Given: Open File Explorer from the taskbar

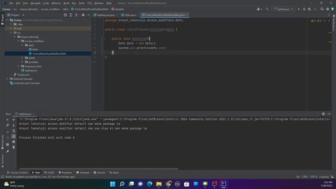Looking at the screenshot, I should (159, 184).
